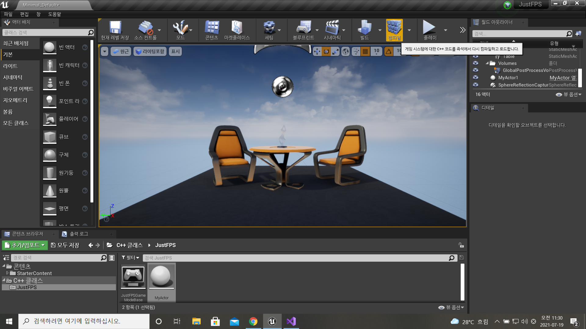Open the Add/Import (추가/임포트) dropdown
586x329 pixels.
click(x=25, y=245)
